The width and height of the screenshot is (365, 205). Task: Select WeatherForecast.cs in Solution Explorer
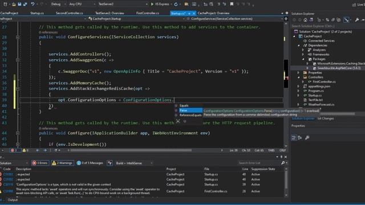(x=321, y=105)
